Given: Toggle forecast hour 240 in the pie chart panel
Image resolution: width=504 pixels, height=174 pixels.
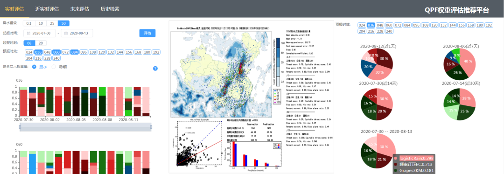Looking at the screenshot, I should [x=389, y=31].
